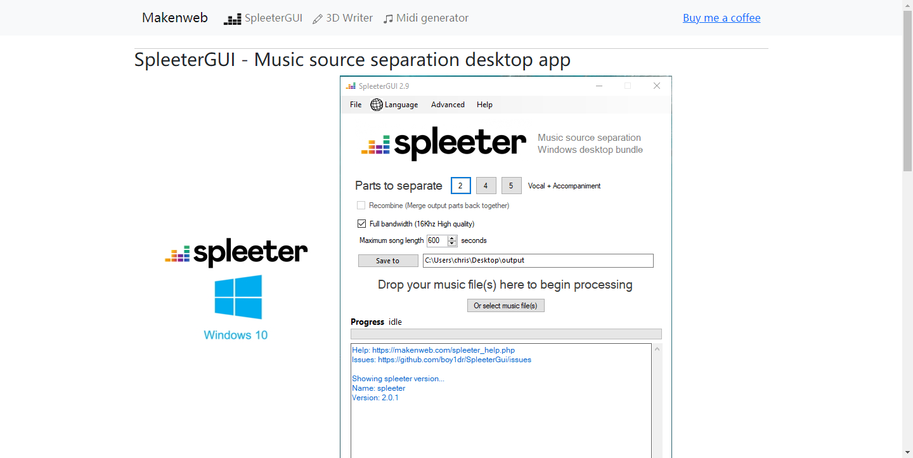
Task: Open the File menu in SpleeterGUI window
Action: click(356, 105)
